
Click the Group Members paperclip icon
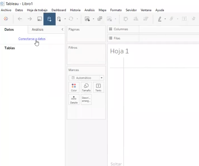[171, 19]
